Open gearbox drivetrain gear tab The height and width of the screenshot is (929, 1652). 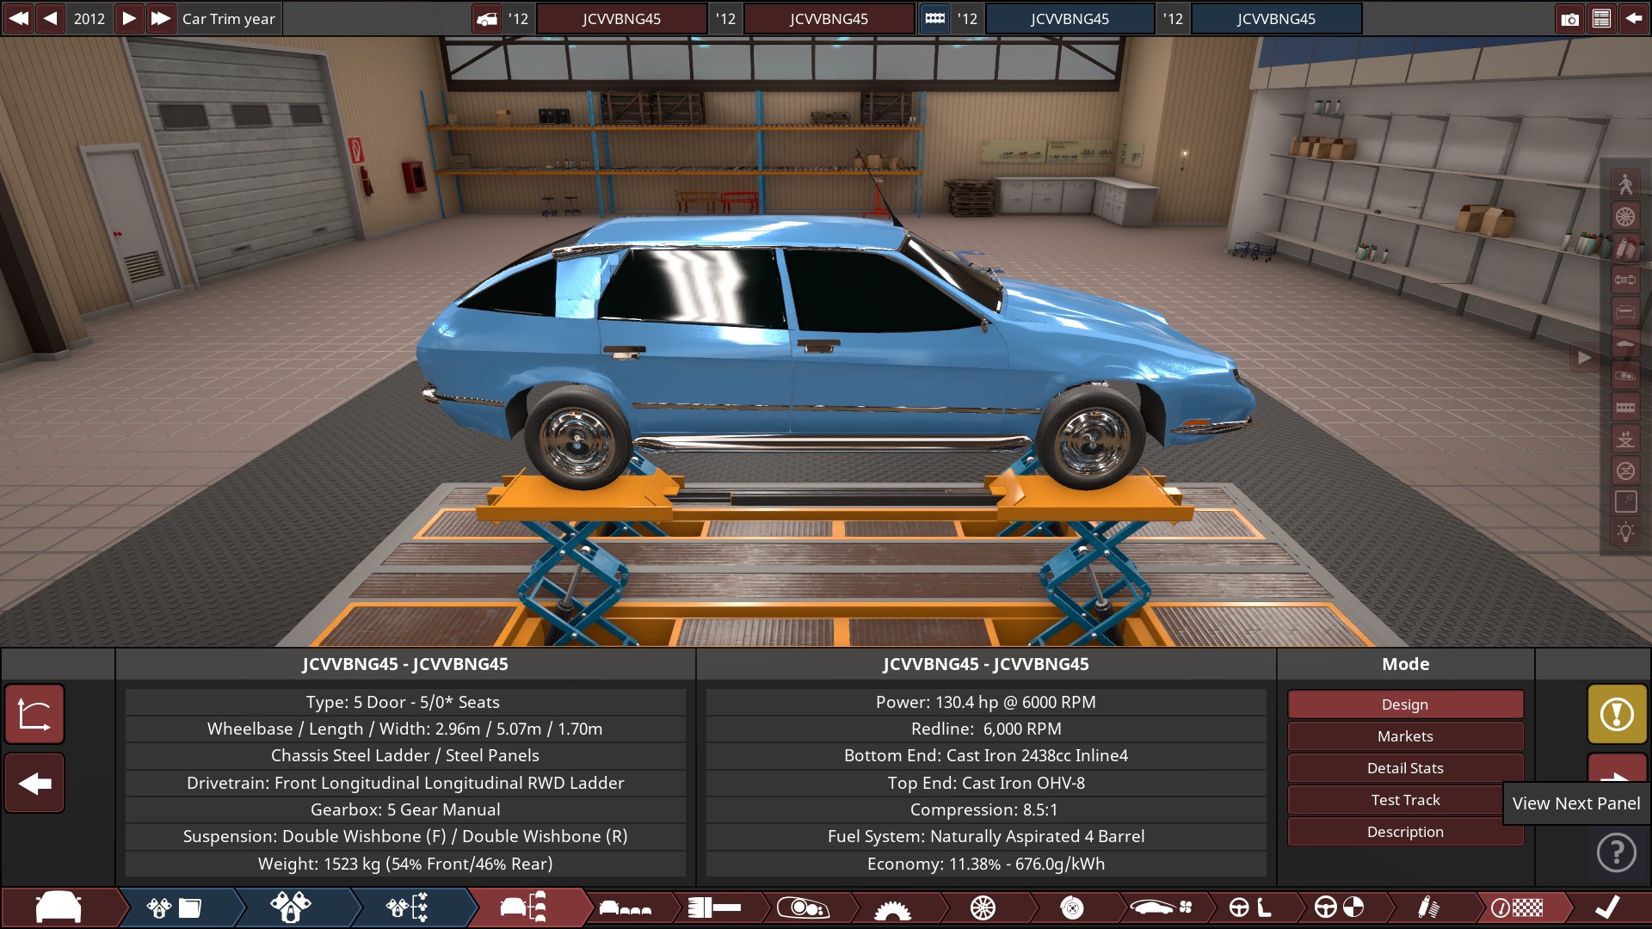pyautogui.click(x=892, y=907)
